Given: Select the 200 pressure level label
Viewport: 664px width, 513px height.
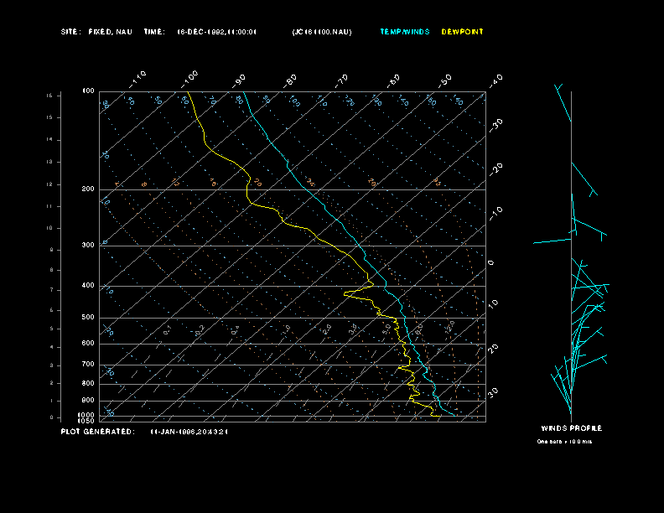Looking at the screenshot, I should point(88,189).
